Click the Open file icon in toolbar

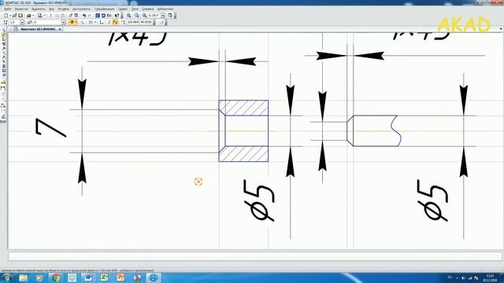[14, 16]
